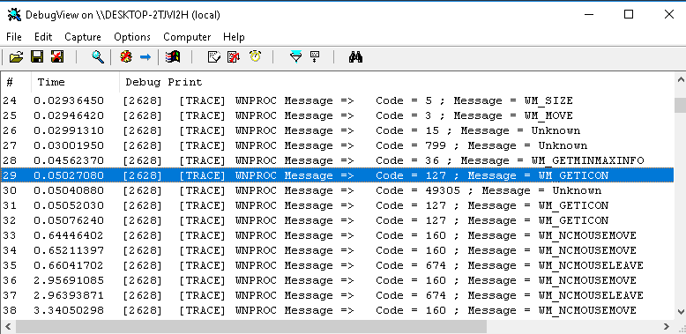686x334 pixels.
Task: Select row 26 with Code = 15
Action: 337,130
